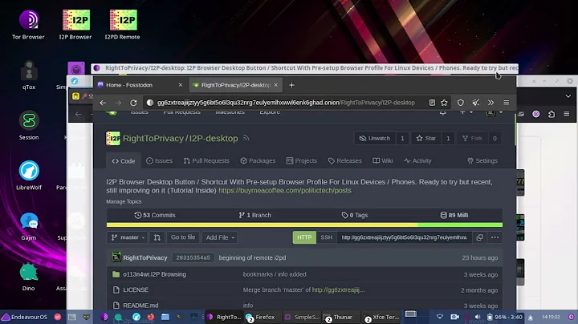Open the 1 Branch list

[x=255, y=215]
